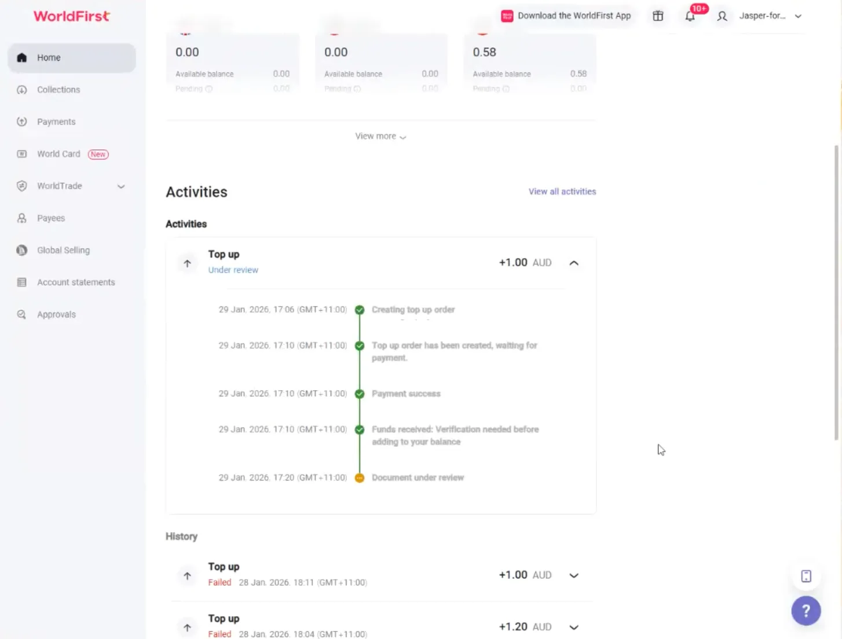The image size is (842, 639).
Task: Click View all activities link
Action: click(x=562, y=192)
